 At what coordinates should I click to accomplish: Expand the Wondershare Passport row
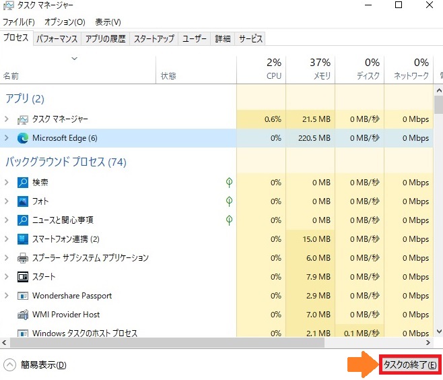pyautogui.click(x=7, y=296)
